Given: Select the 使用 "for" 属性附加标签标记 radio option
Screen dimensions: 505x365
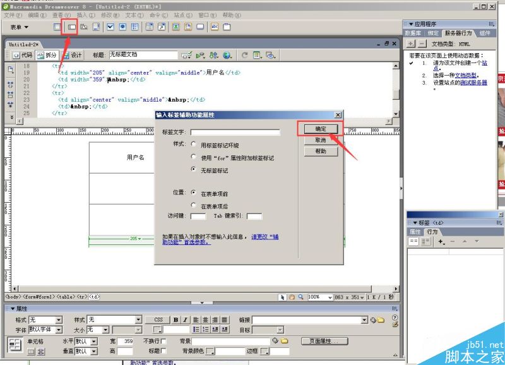Looking at the screenshot, I should 193,157.
